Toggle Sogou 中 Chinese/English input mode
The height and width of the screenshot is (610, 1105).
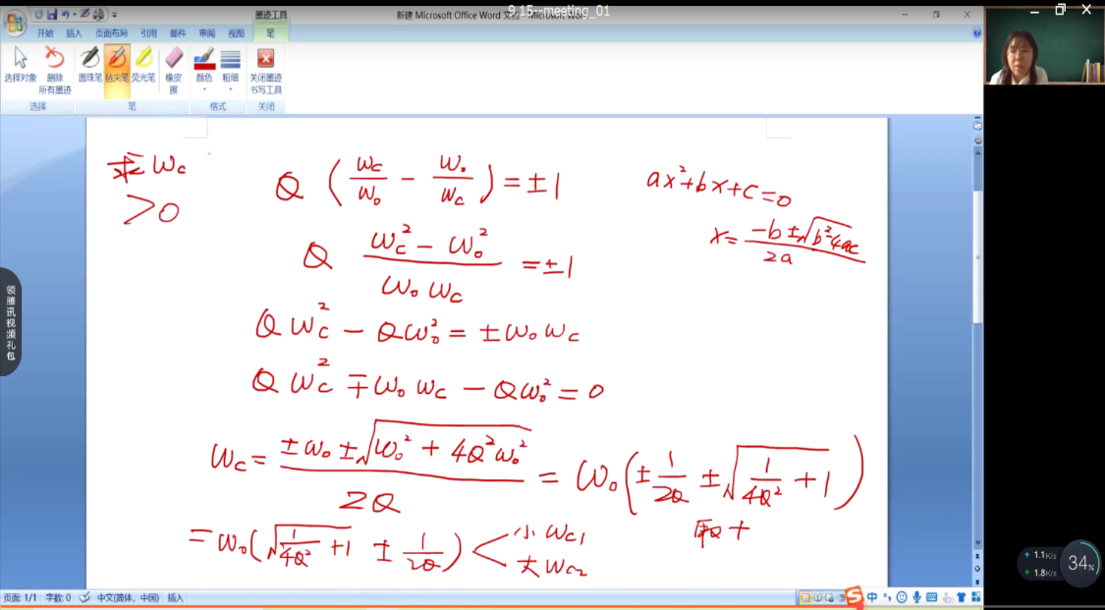click(872, 597)
